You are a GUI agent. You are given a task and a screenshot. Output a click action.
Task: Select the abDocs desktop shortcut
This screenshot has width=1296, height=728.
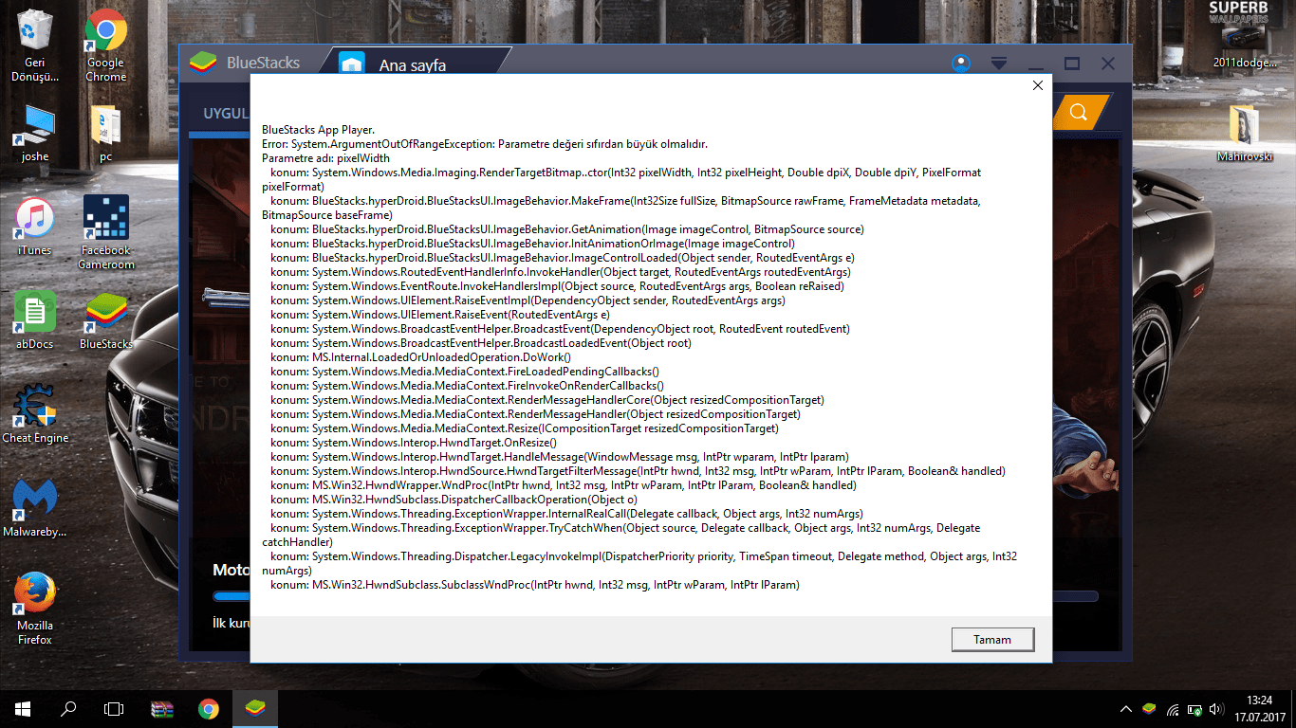coord(35,320)
